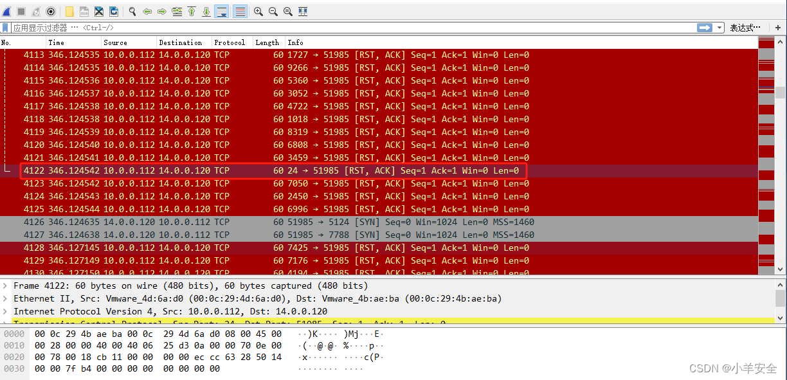Close the current capture file
The width and height of the screenshot is (787, 380).
pos(98,10)
